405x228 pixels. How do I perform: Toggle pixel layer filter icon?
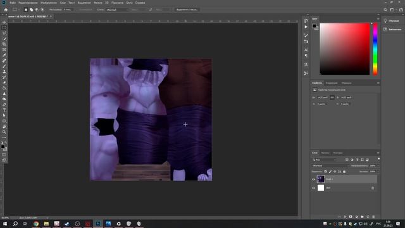[x=347, y=160]
